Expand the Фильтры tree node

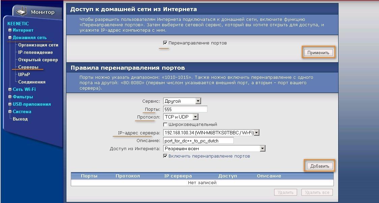10,97
